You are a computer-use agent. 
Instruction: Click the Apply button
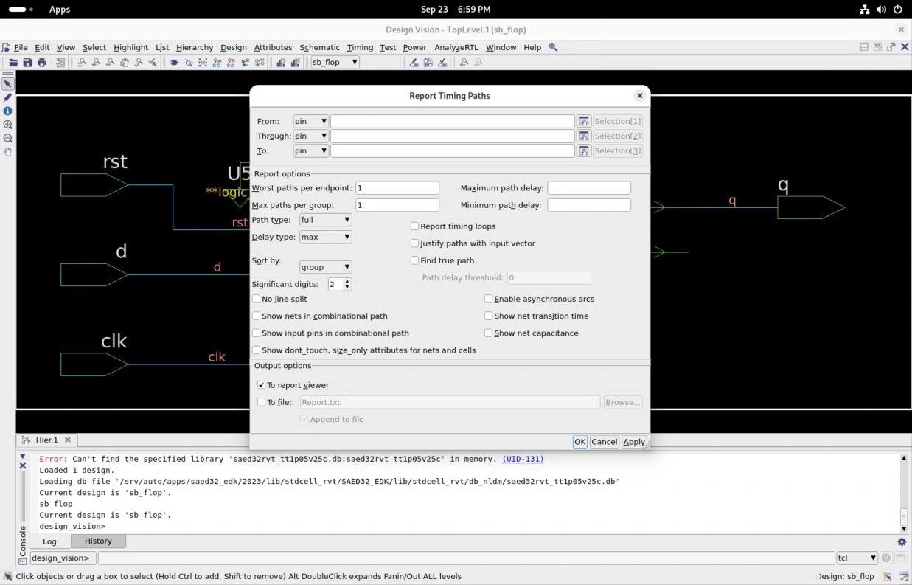click(x=634, y=442)
